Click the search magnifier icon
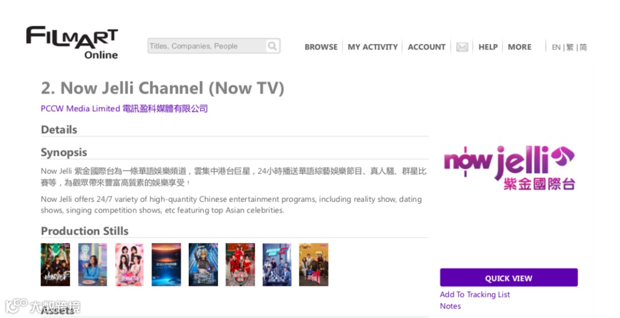 273,46
